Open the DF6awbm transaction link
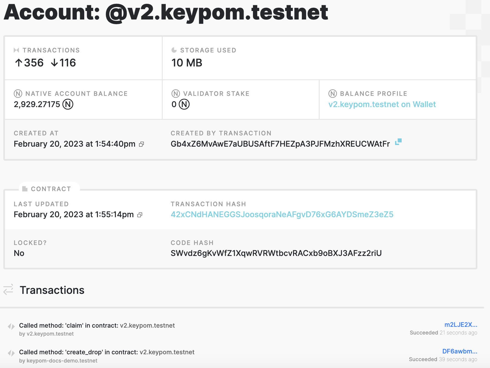 tap(460, 351)
